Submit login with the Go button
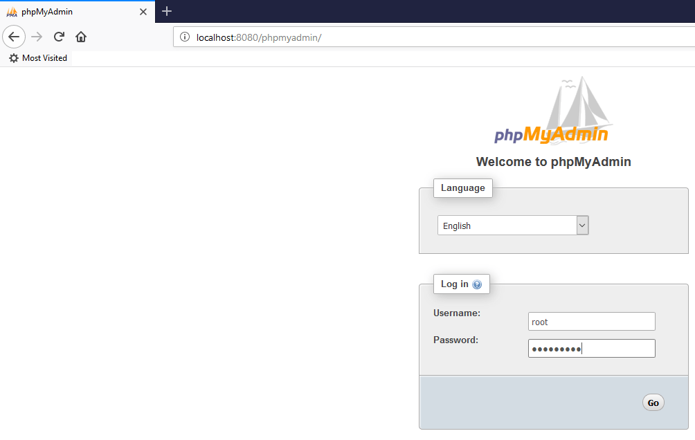This screenshot has width=695, height=440. coord(653,403)
